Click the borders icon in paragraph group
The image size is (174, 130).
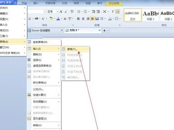(117, 18)
